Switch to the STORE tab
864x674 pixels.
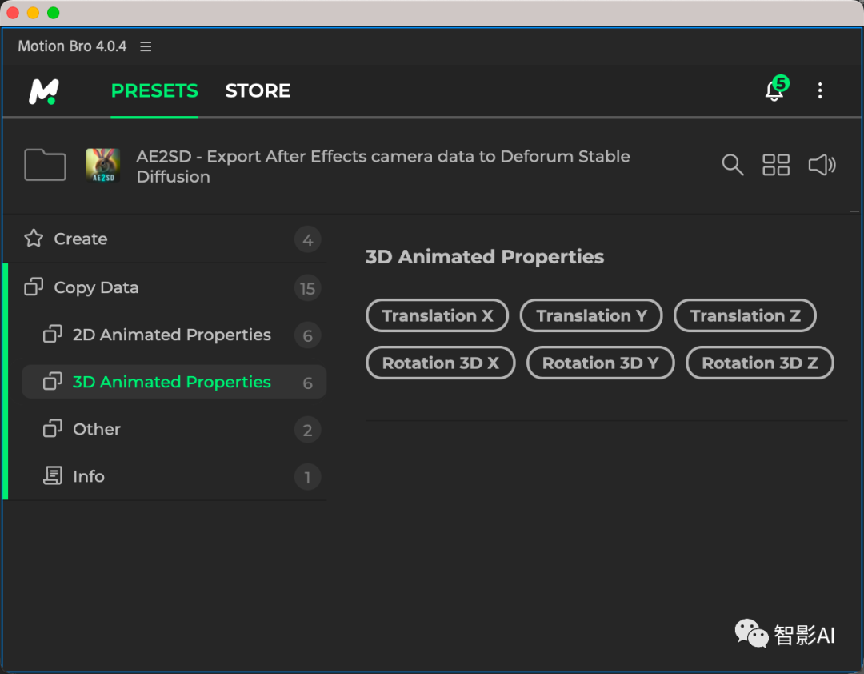tap(258, 90)
